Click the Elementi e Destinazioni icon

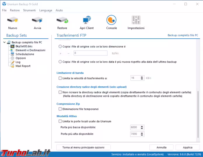pos(12,50)
